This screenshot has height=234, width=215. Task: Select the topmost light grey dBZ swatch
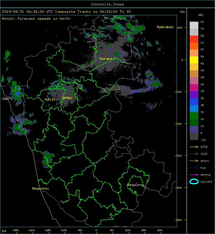pos(194,25)
